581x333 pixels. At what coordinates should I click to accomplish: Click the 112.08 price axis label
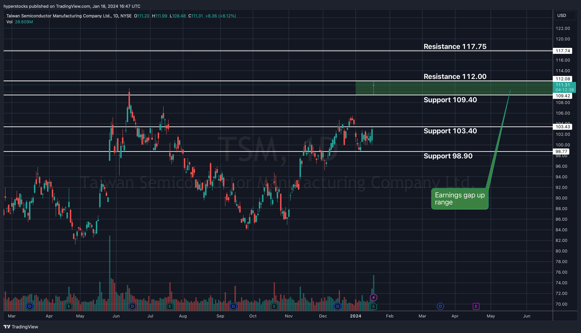click(563, 79)
